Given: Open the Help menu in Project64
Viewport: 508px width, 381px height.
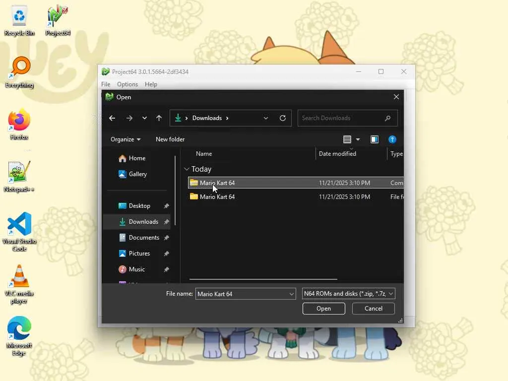Looking at the screenshot, I should click(x=151, y=84).
